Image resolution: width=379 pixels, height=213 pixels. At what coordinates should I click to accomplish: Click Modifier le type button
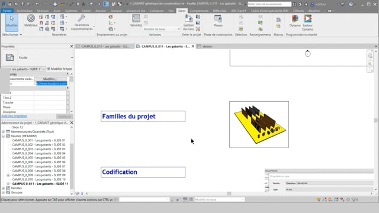pos(59,69)
